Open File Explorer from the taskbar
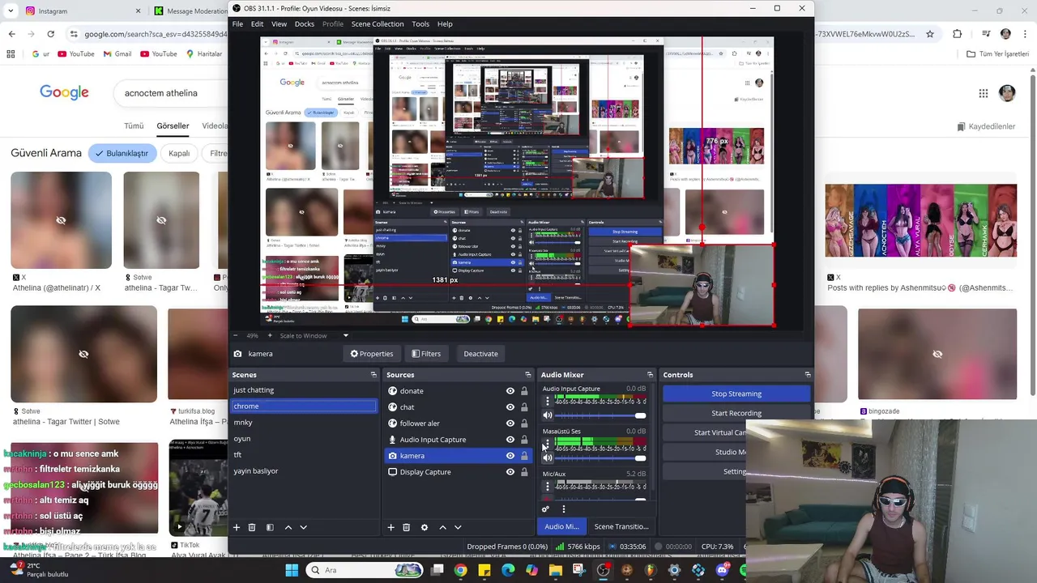 (x=555, y=570)
